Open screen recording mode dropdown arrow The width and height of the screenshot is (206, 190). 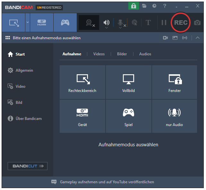coord(28,23)
